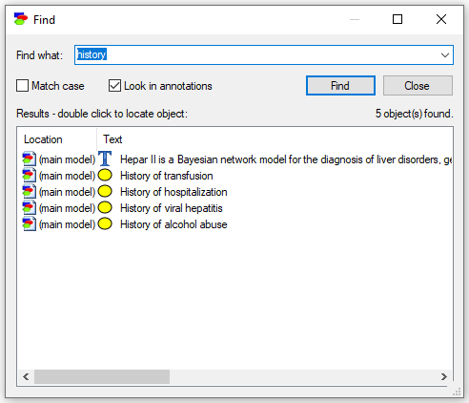Select History of alcohol abuse result
This screenshot has height=403, width=469.
click(173, 224)
